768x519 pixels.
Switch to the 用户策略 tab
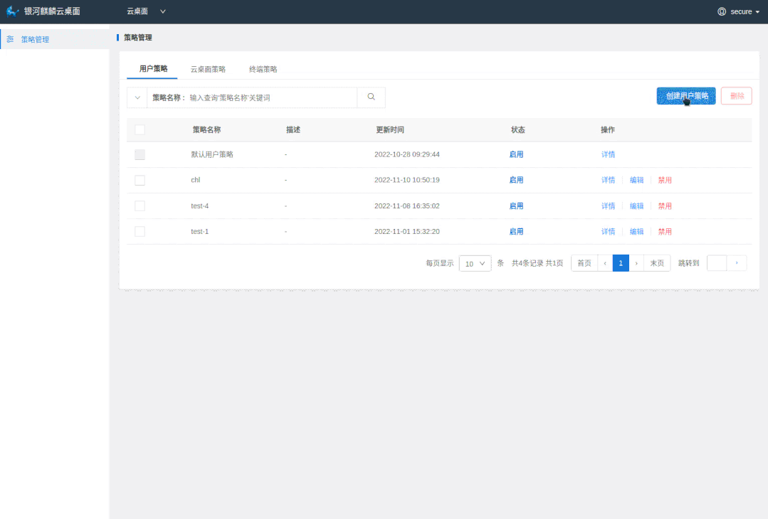pos(153,68)
